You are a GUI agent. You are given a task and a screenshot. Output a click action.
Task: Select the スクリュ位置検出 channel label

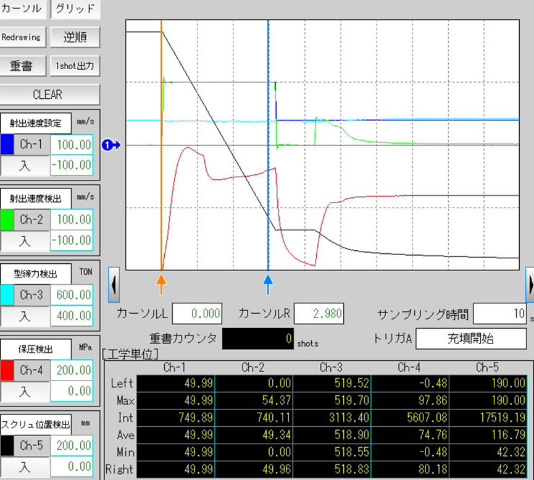[35, 424]
